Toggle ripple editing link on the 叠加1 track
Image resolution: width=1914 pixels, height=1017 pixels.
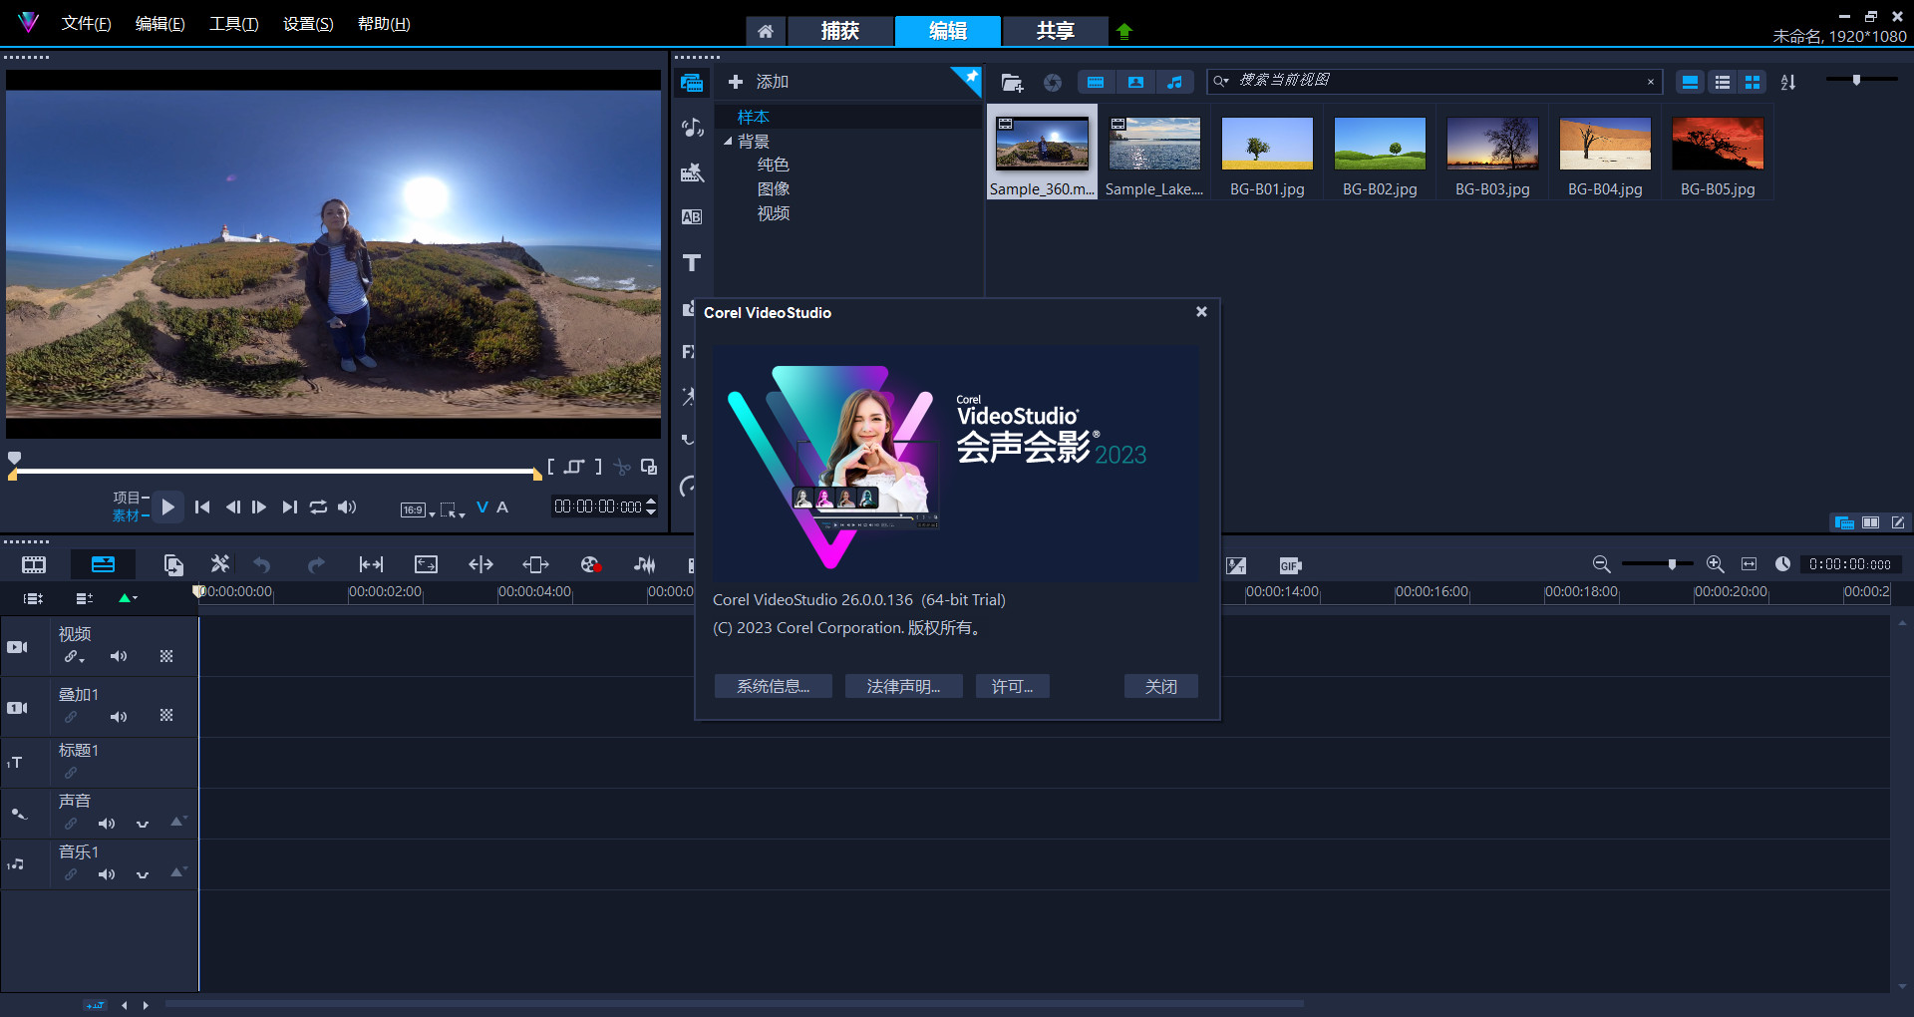click(71, 717)
